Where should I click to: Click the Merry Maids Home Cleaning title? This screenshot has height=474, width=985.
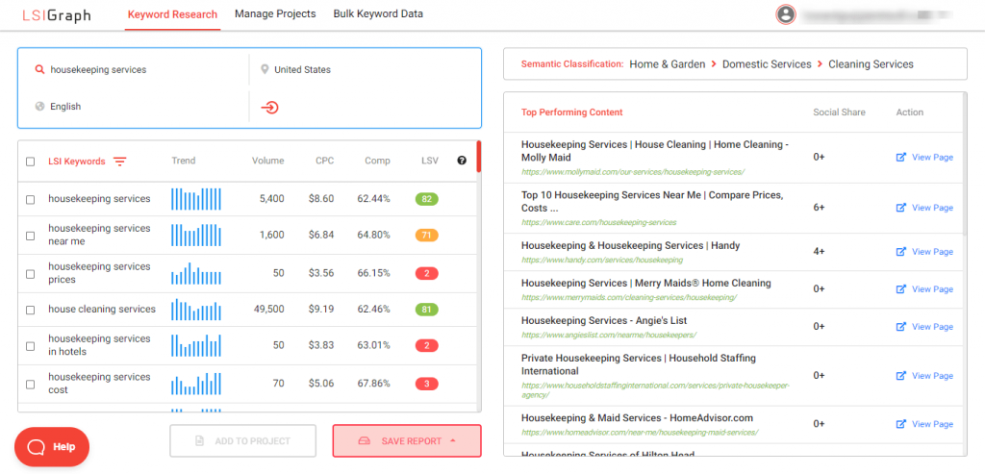tap(646, 283)
